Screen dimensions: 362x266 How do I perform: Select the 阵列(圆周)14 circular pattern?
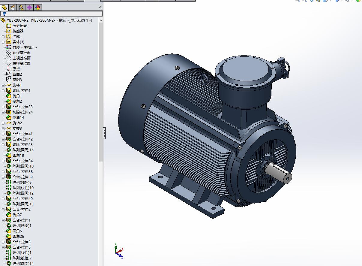pyautogui.click(x=20, y=263)
